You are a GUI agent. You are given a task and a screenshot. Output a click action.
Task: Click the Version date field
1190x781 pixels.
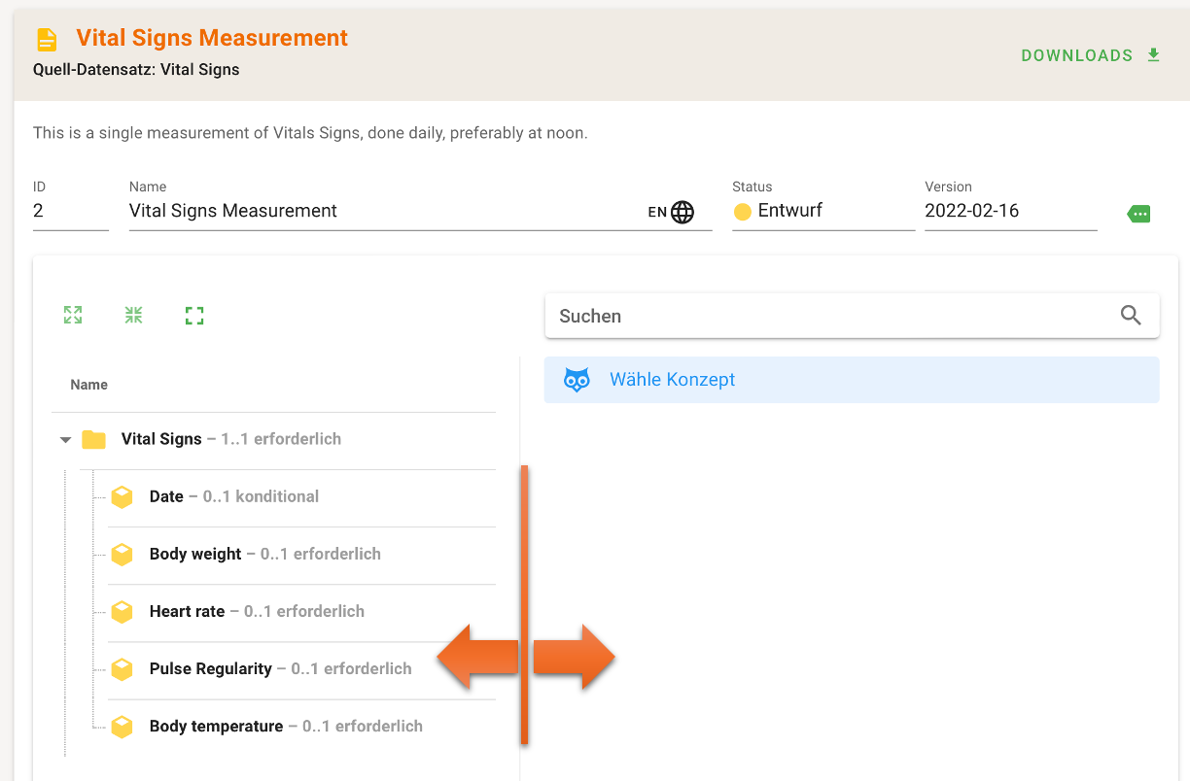point(1009,211)
